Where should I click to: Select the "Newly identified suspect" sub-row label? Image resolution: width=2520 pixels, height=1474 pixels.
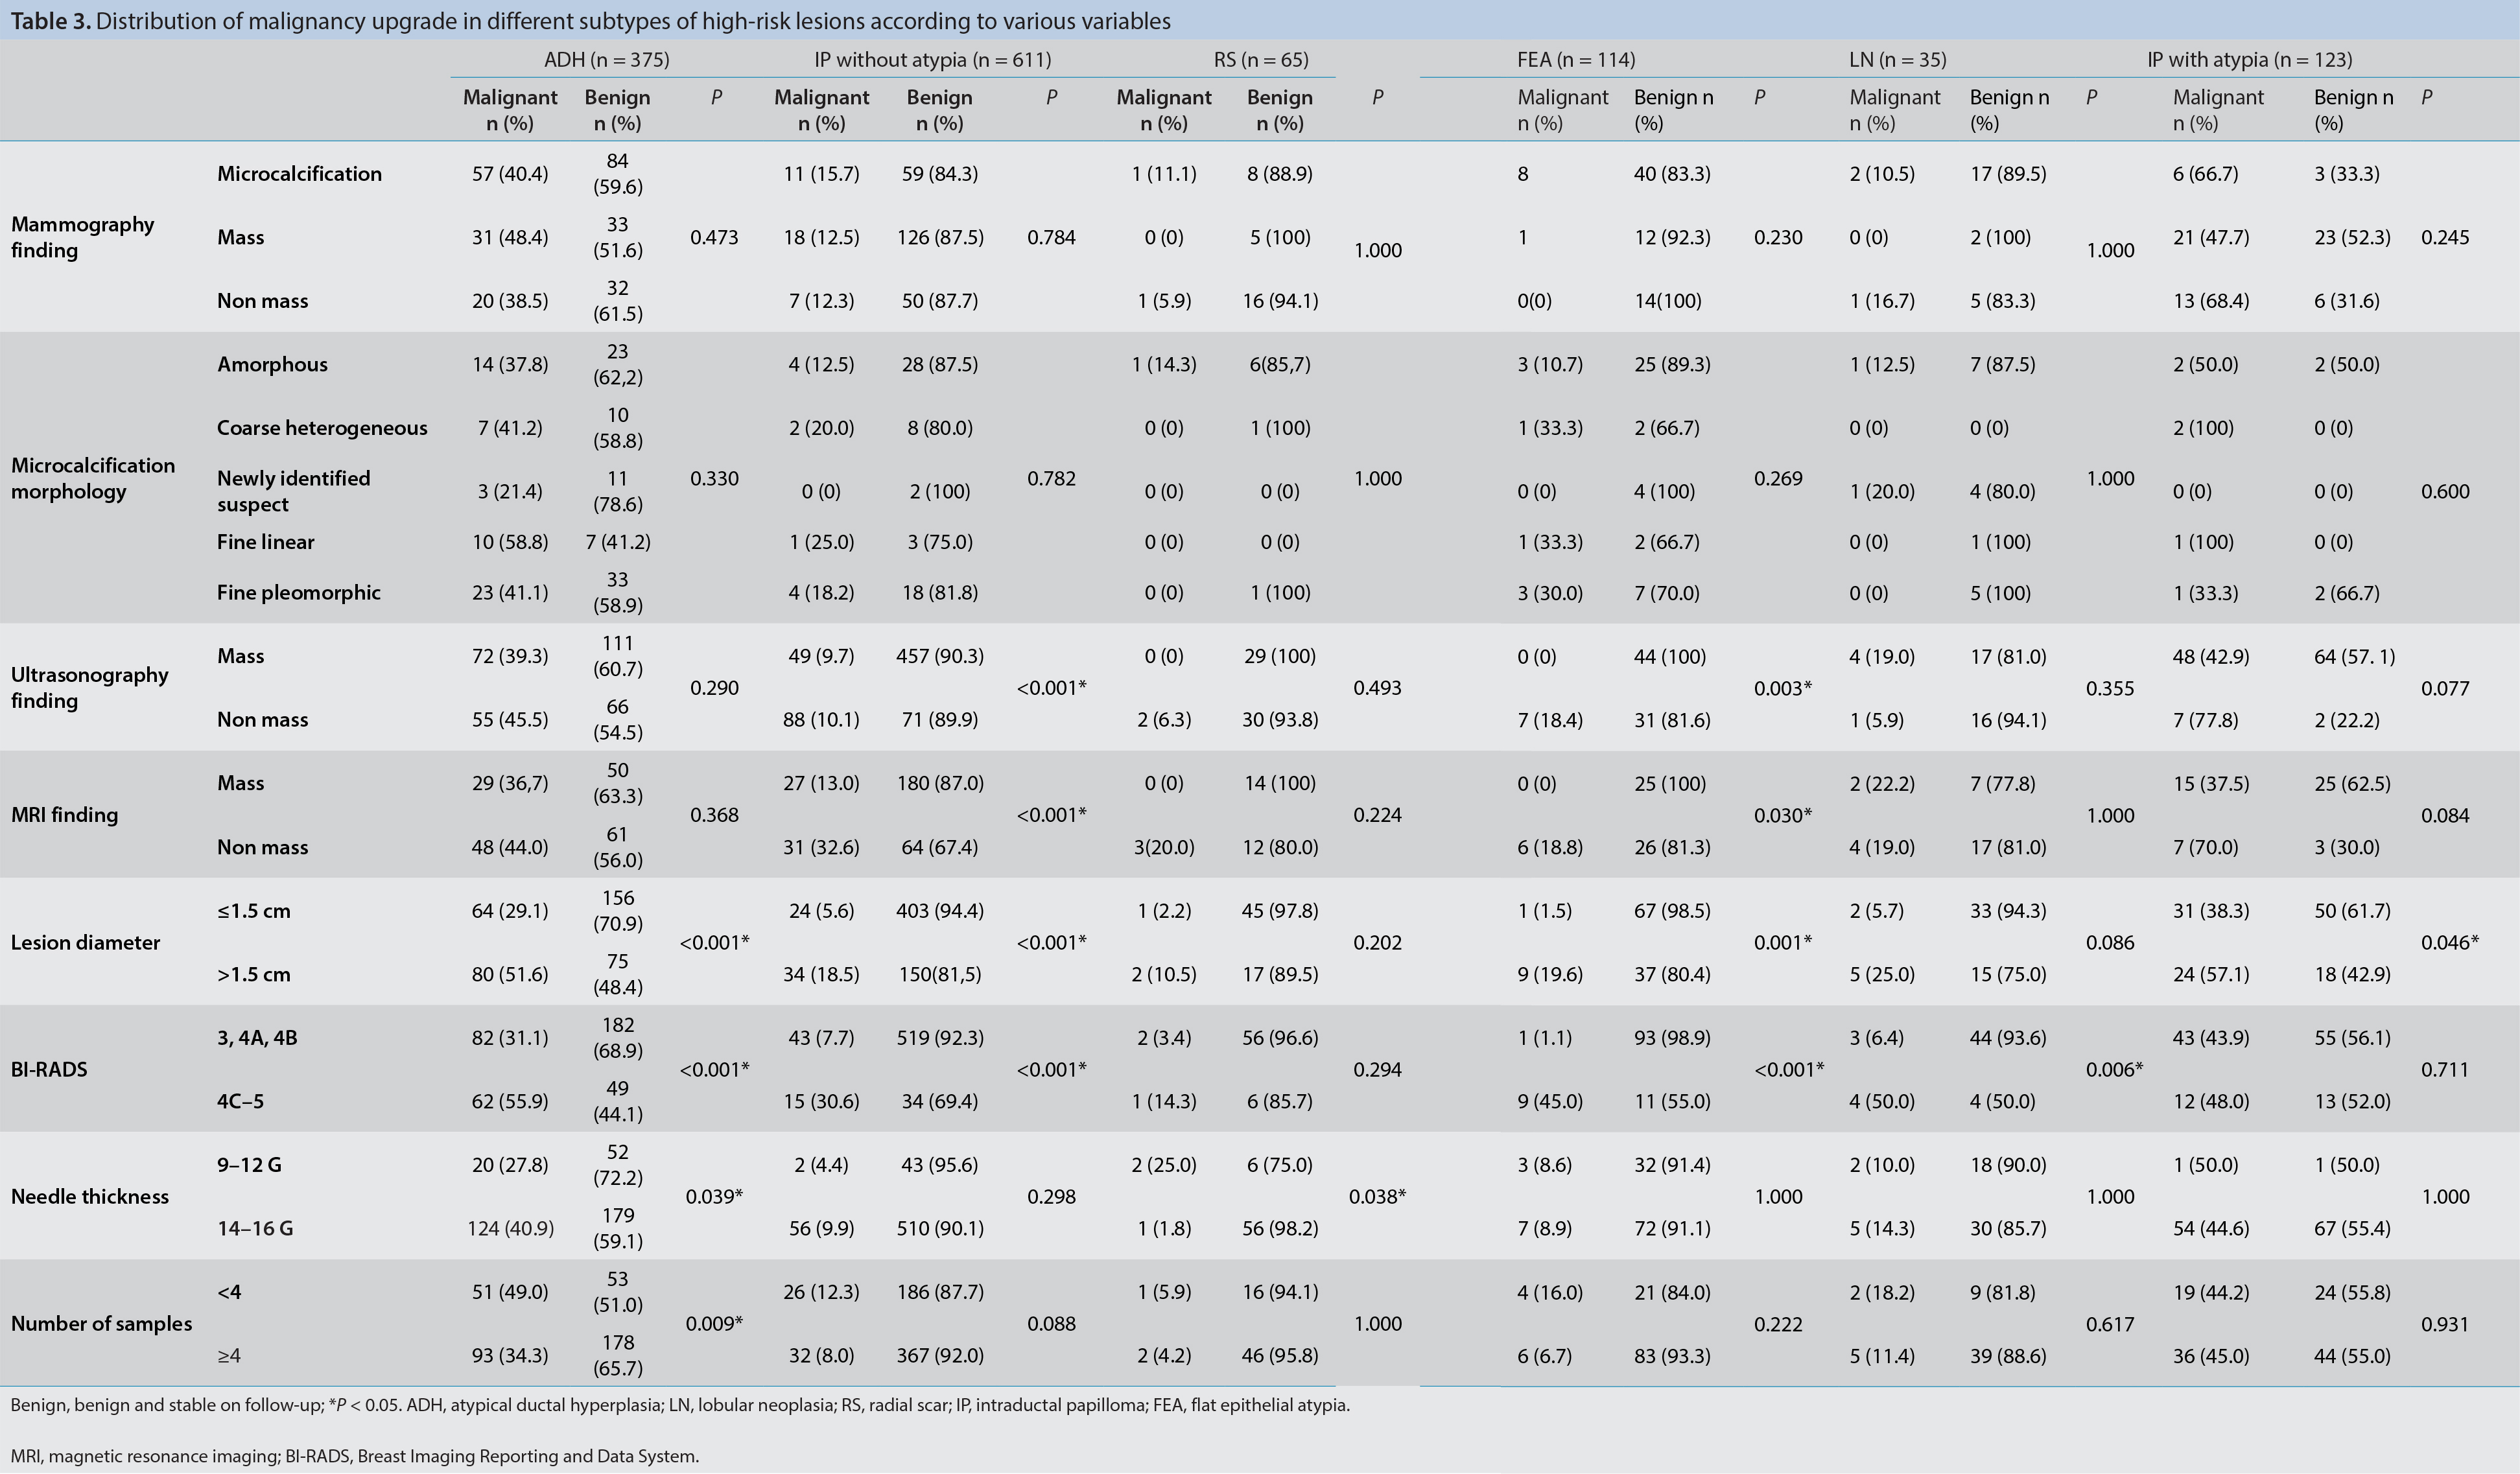point(293,491)
